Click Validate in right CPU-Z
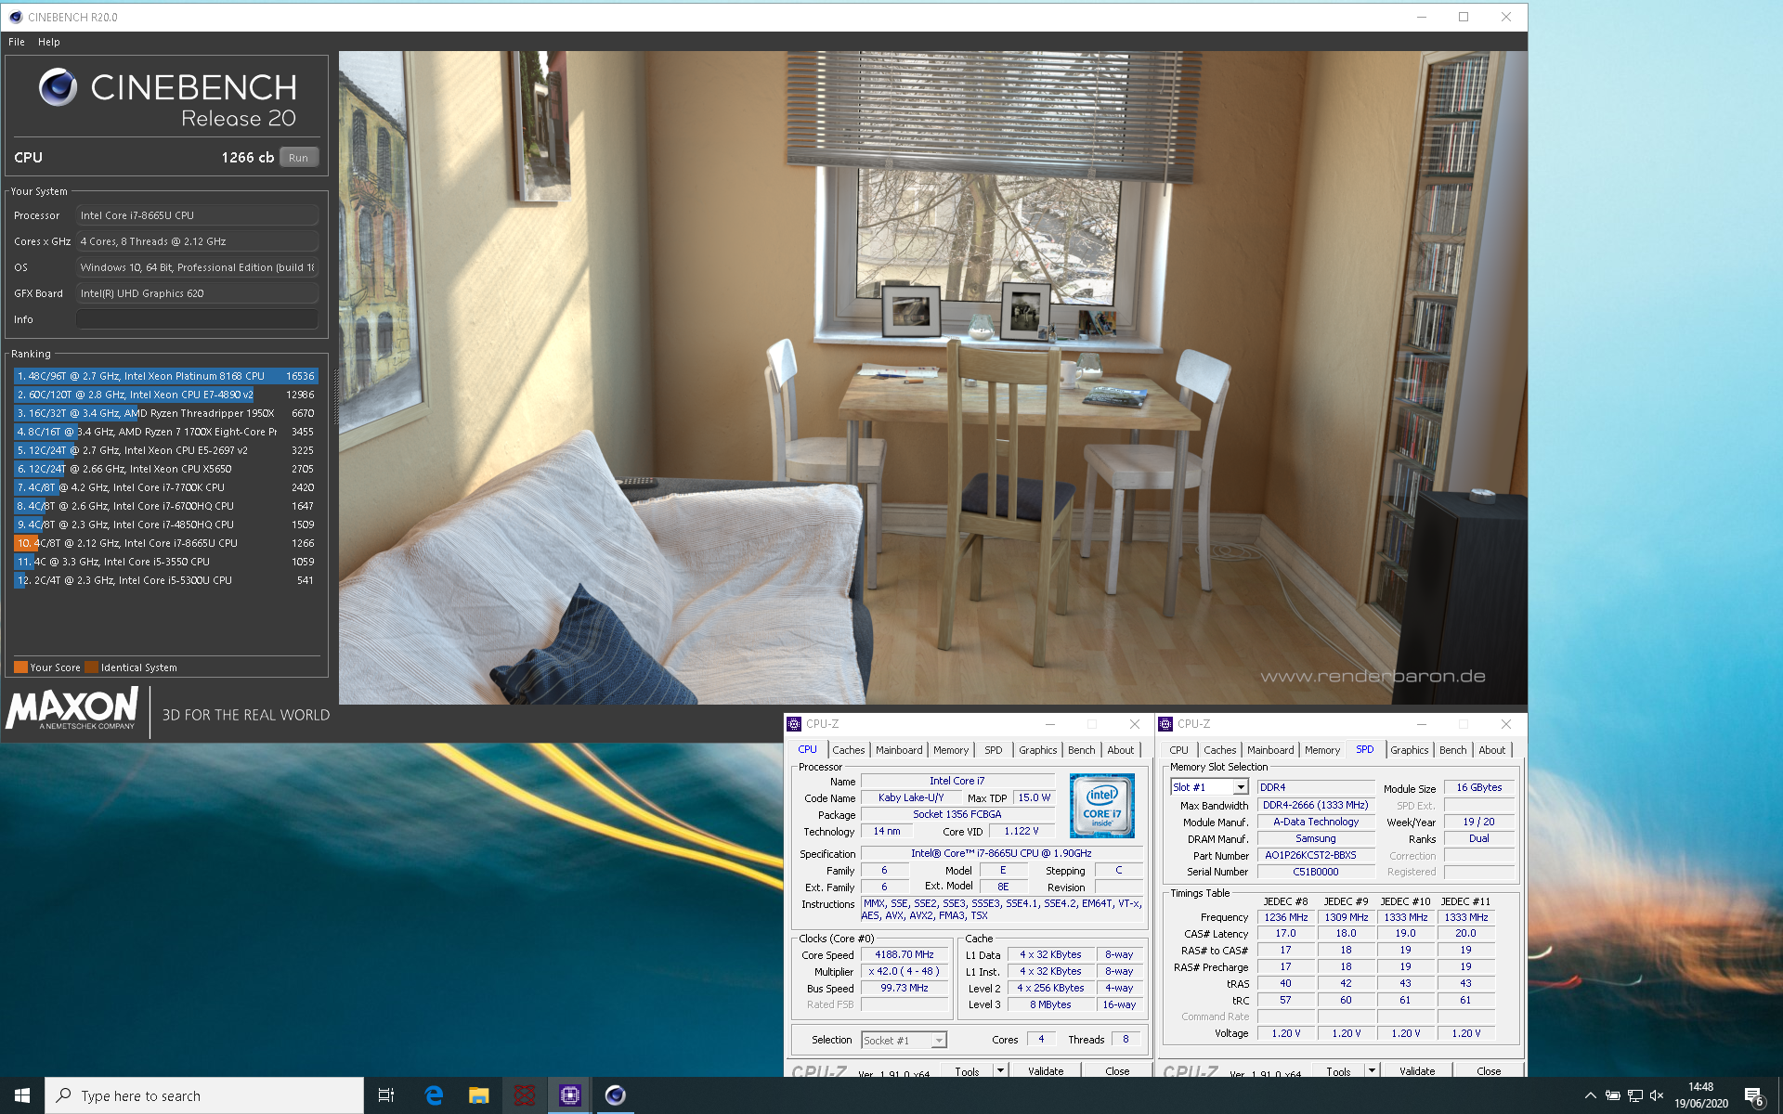1783x1114 pixels. pos(1417,1071)
